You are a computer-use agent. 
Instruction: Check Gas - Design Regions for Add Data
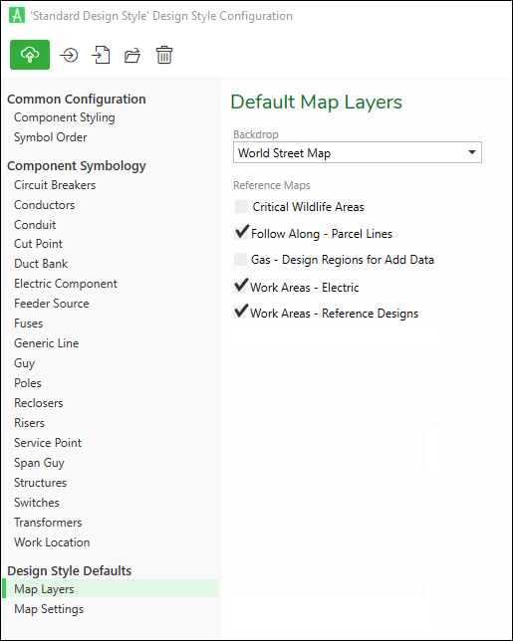pos(240,259)
